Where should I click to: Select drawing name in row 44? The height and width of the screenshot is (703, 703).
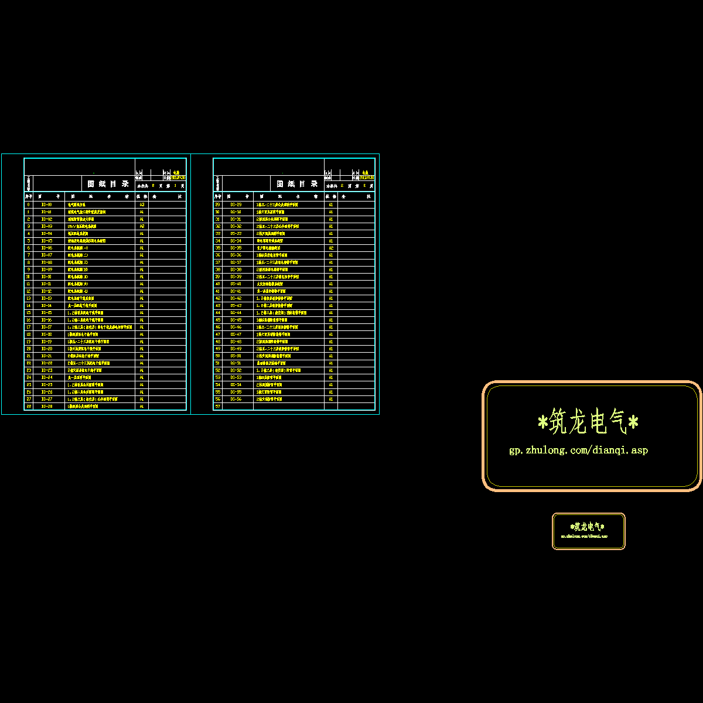click(x=281, y=313)
